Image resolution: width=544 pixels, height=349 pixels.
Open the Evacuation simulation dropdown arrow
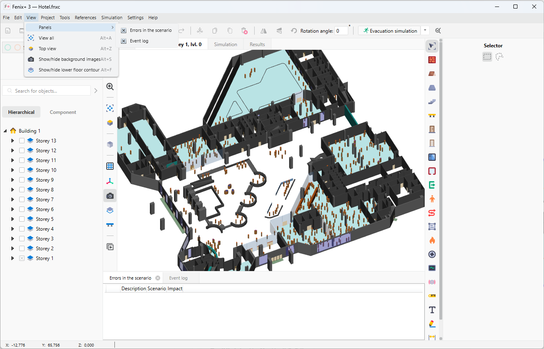click(425, 30)
